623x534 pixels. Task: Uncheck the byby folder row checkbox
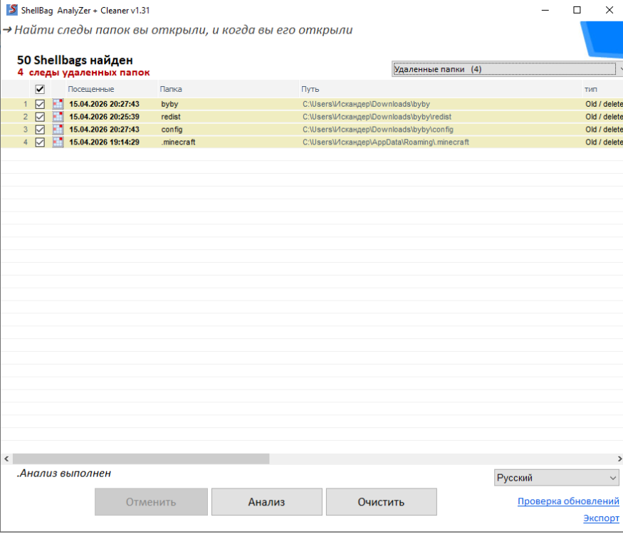40,104
